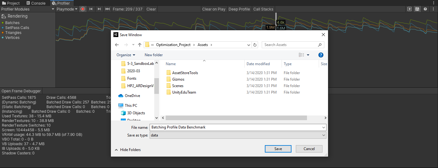
Task: Toggle Clear on Play option
Action: (x=214, y=9)
